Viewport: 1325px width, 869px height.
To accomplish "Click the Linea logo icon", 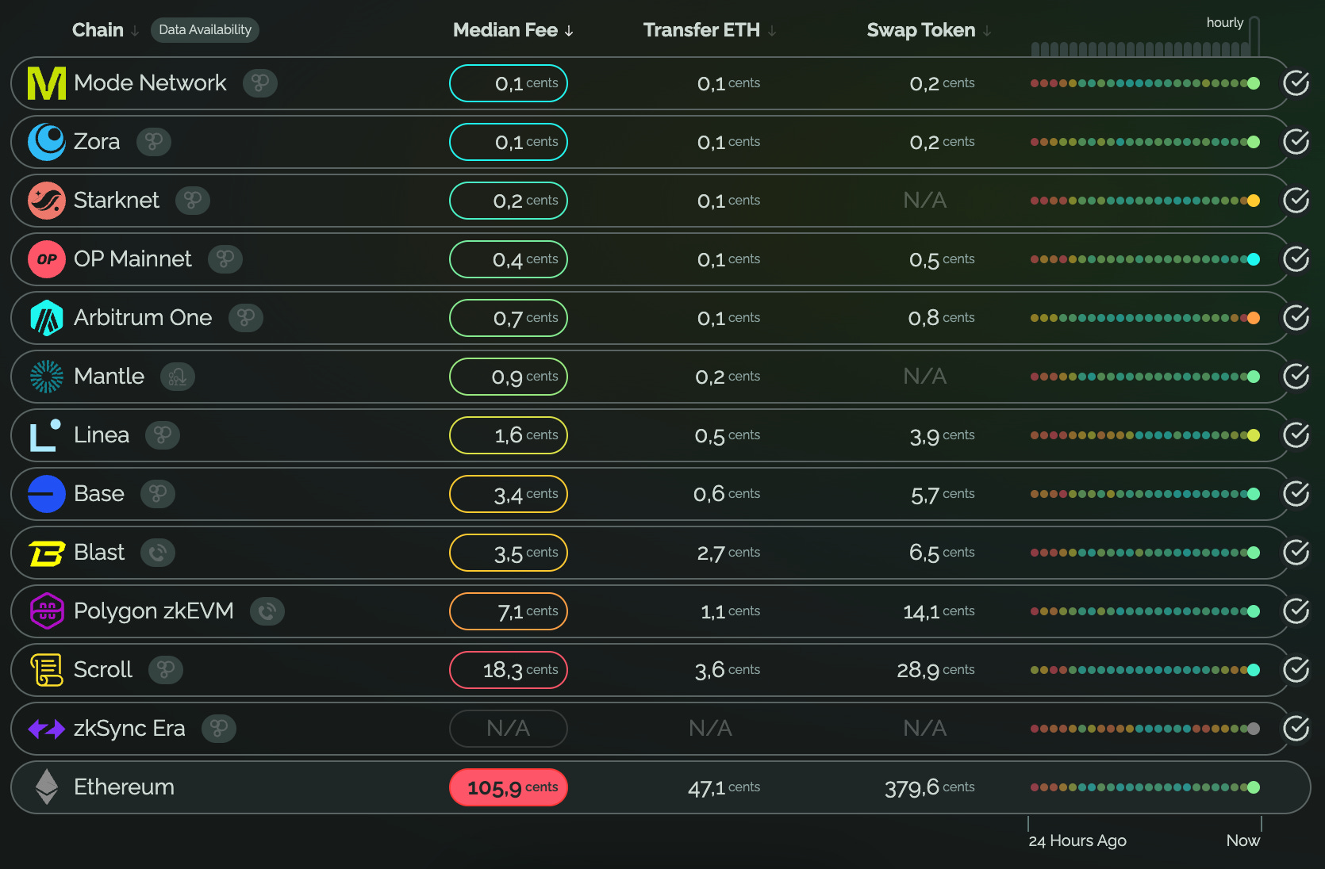I will tap(45, 435).
